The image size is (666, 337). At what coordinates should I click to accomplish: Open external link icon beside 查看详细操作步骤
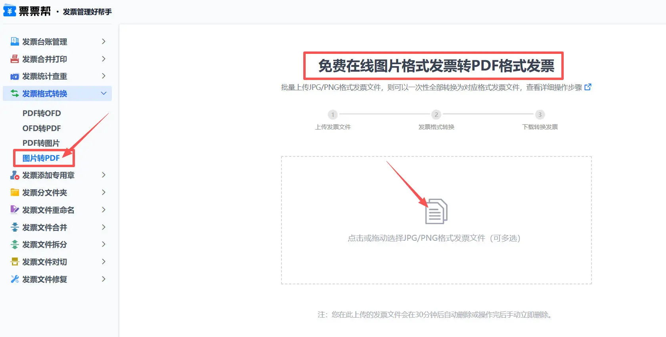pyautogui.click(x=588, y=87)
